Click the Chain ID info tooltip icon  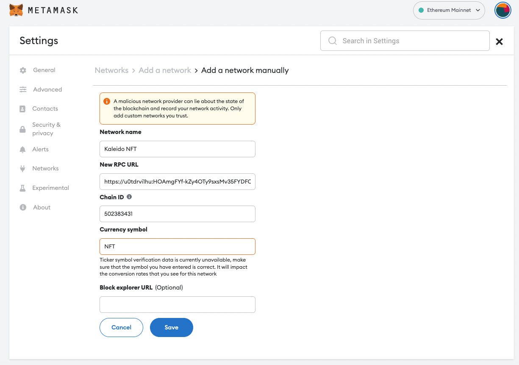pyautogui.click(x=129, y=196)
